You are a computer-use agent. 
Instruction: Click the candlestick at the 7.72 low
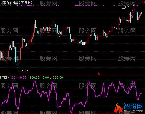pyautogui.click(x=18, y=64)
